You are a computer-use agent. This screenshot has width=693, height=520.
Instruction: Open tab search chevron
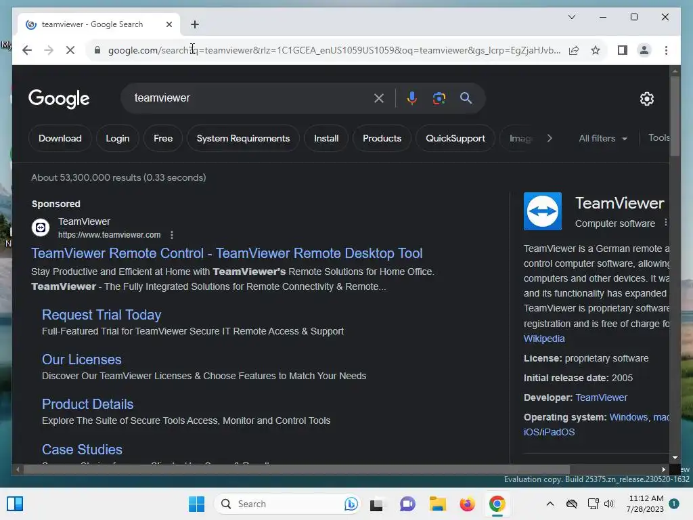click(571, 17)
